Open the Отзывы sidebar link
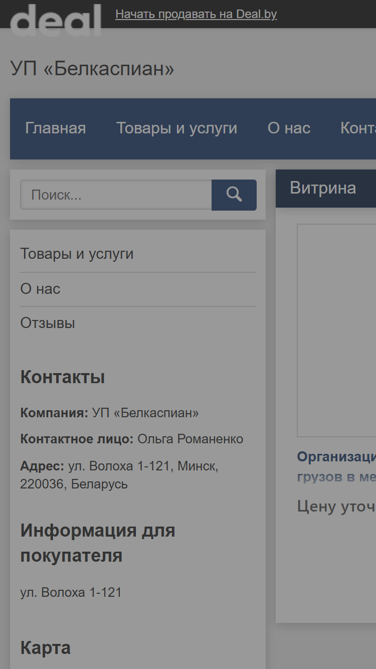The image size is (376, 669). pyautogui.click(x=48, y=323)
